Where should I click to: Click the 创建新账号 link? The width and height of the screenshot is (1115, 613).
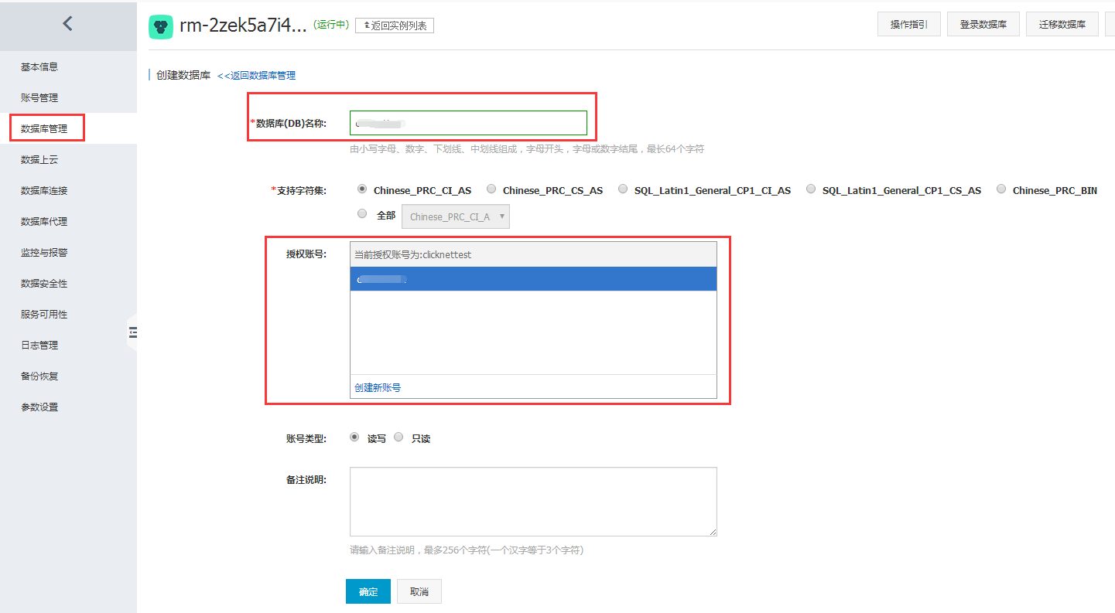[x=378, y=388]
